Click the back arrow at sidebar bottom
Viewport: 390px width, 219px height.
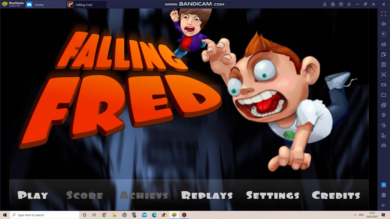tap(384, 205)
